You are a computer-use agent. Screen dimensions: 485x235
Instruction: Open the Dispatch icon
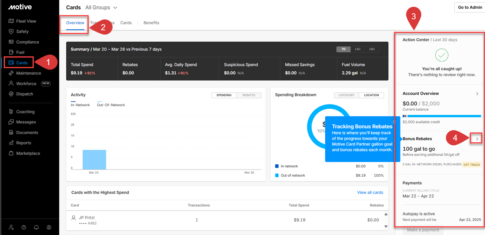(11, 94)
